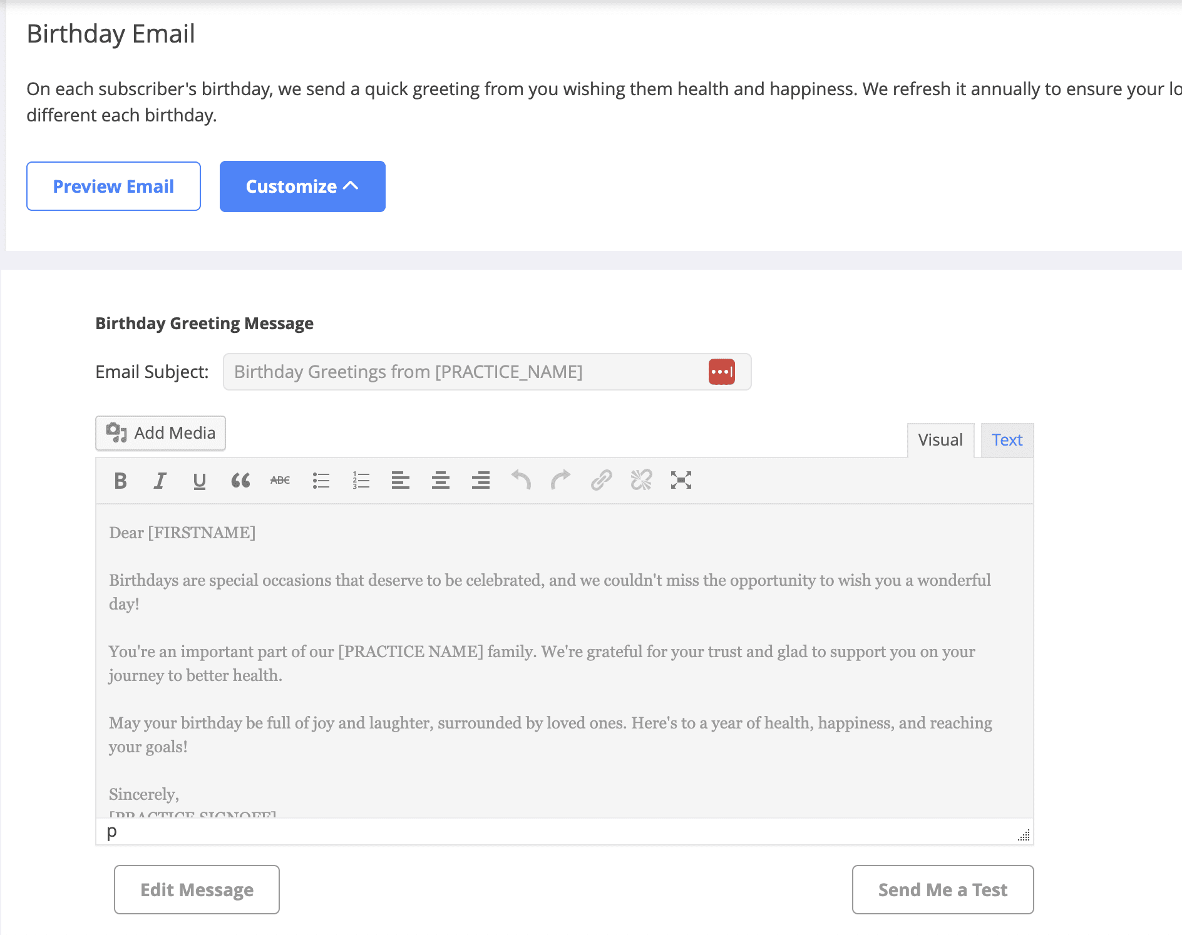Click the 'p' element path indicator

pyautogui.click(x=111, y=832)
